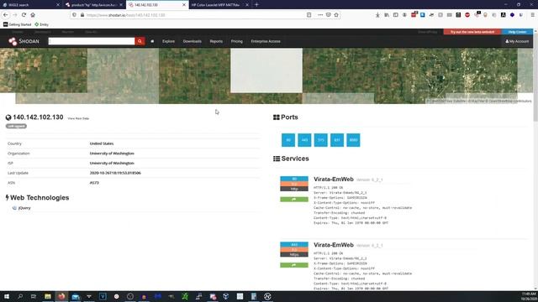
Task: Open File Explorer from the taskbar
Action: point(48,296)
